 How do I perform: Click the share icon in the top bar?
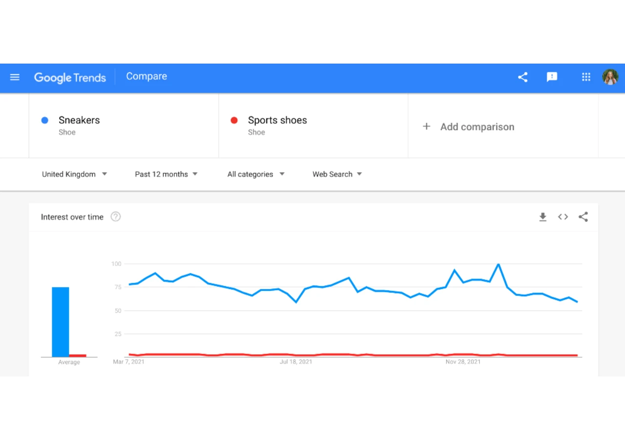(522, 77)
